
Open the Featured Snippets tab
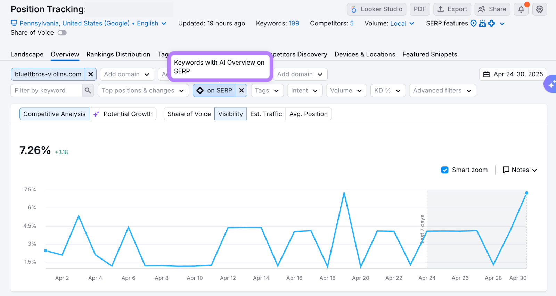pyautogui.click(x=430, y=54)
